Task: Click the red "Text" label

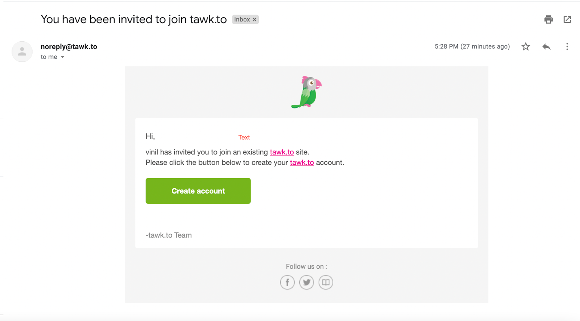Action: click(244, 137)
